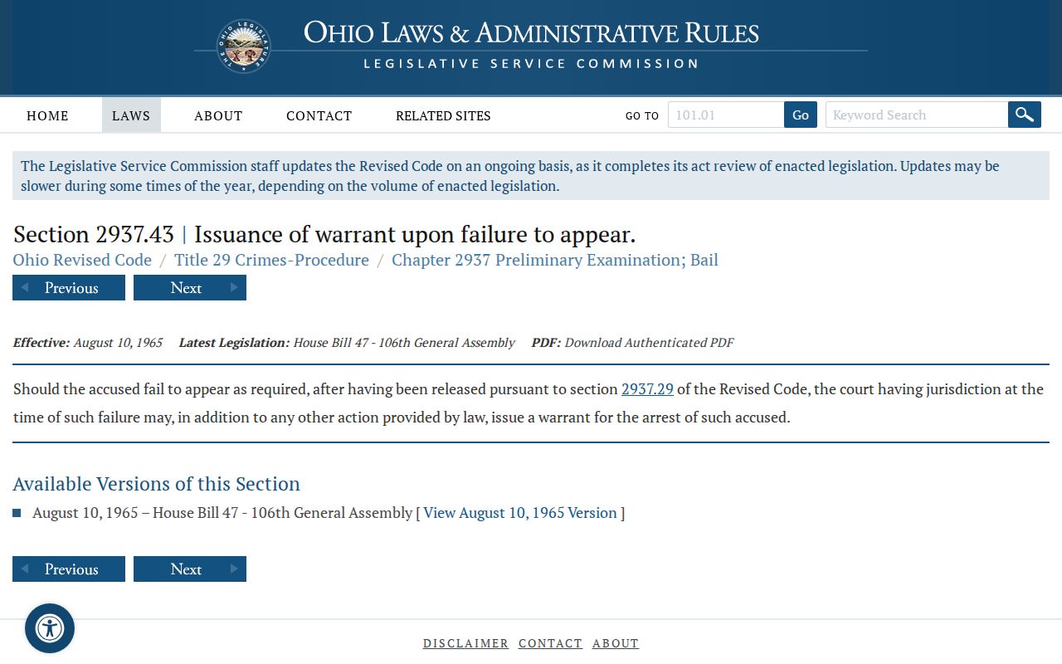The height and width of the screenshot is (664, 1062).
Task: View August 10, 1965 Version link
Action: (520, 513)
